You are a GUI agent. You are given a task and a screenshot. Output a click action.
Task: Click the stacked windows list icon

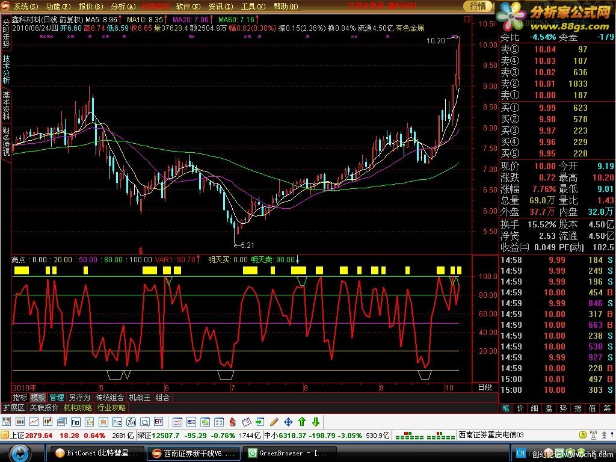(x=62, y=422)
